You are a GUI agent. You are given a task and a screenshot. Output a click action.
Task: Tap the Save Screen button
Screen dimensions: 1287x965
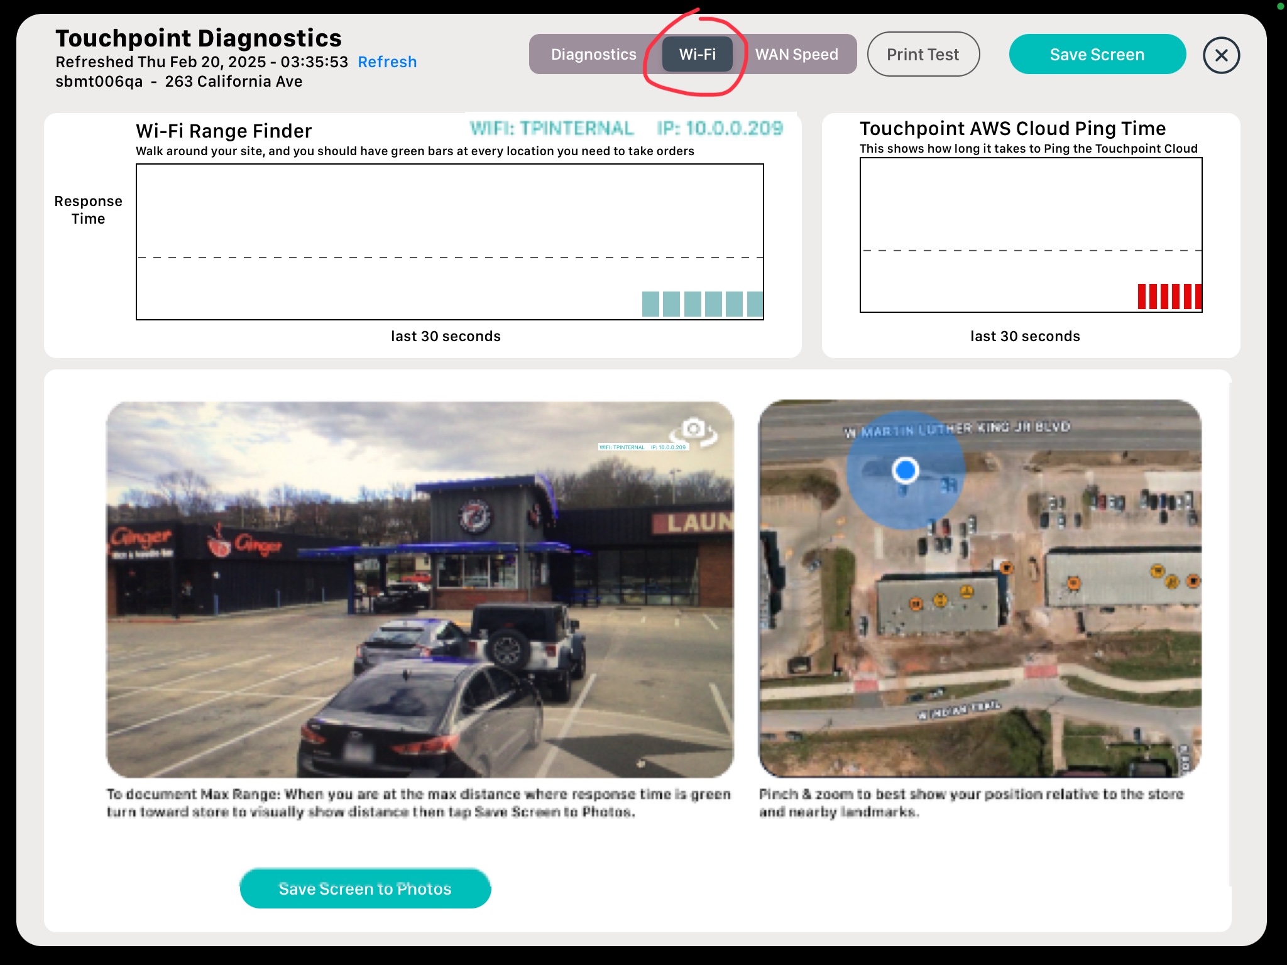pos(1097,55)
